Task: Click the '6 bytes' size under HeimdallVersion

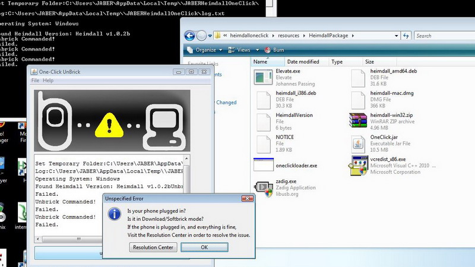Action: 284,128
